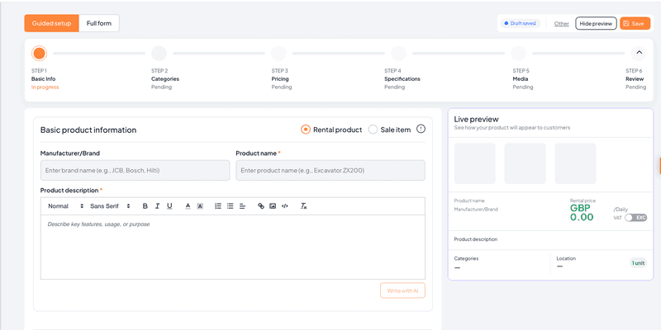
Task: Insert an image into the description
Action: pos(273,206)
